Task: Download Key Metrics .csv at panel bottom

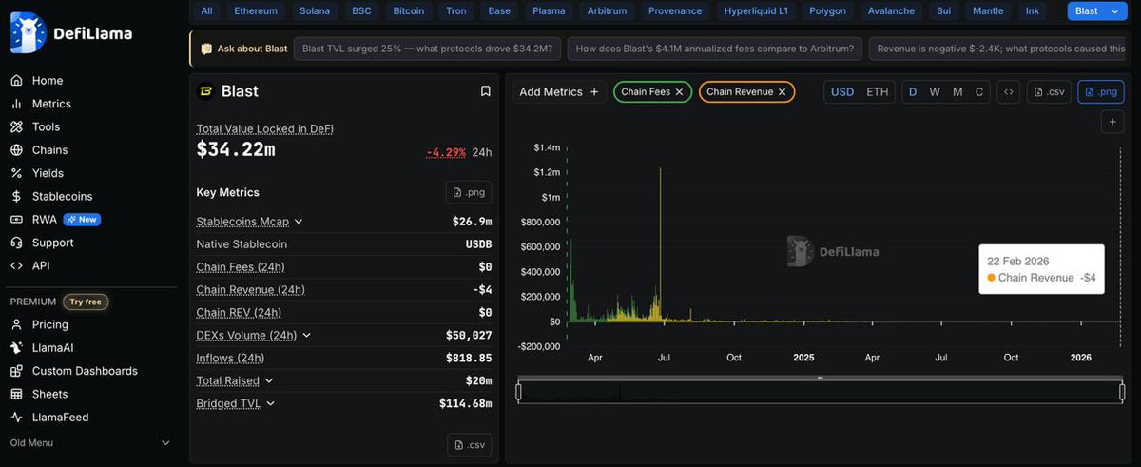Action: point(470,444)
